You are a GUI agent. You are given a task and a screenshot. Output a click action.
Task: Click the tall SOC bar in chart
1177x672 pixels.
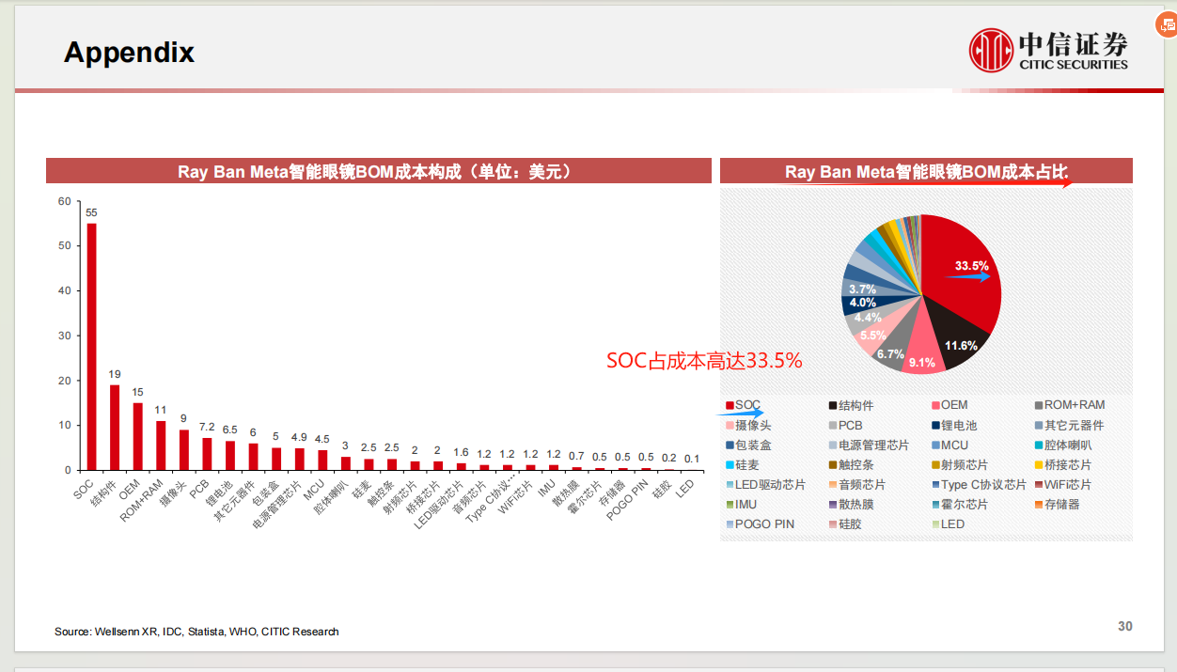91,347
